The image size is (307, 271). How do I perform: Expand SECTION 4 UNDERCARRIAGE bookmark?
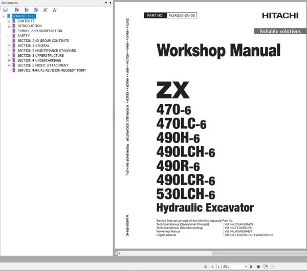coord(9,60)
